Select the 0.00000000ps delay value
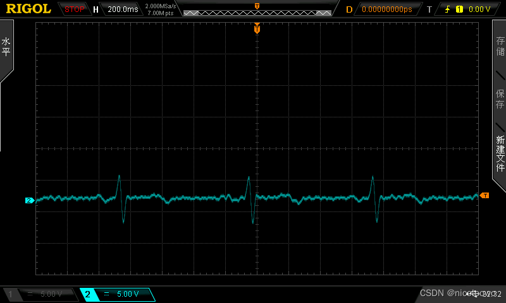Viewport: 506px width, 303px height. (387, 9)
